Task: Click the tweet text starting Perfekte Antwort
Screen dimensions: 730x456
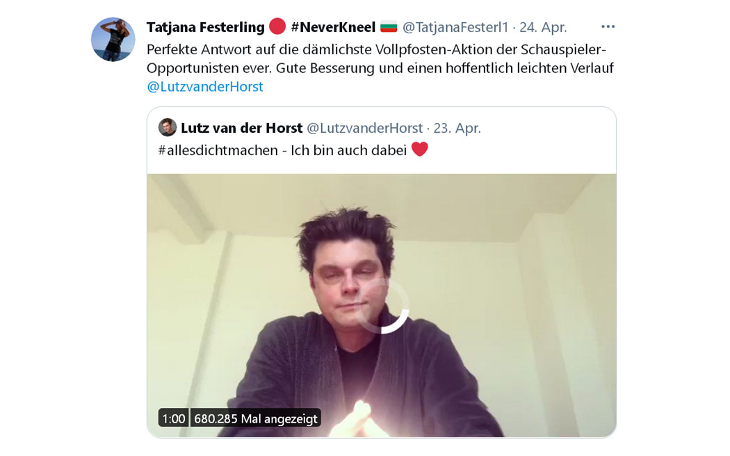Action: click(380, 58)
